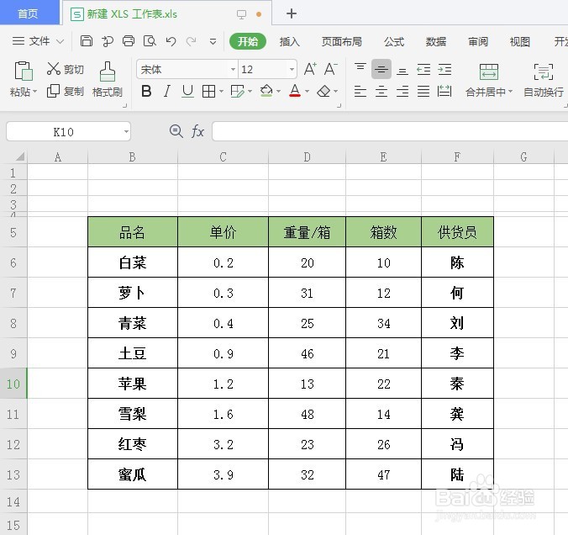This screenshot has width=568, height=535.
Task: Open the insert function fx button
Action: pyautogui.click(x=197, y=131)
